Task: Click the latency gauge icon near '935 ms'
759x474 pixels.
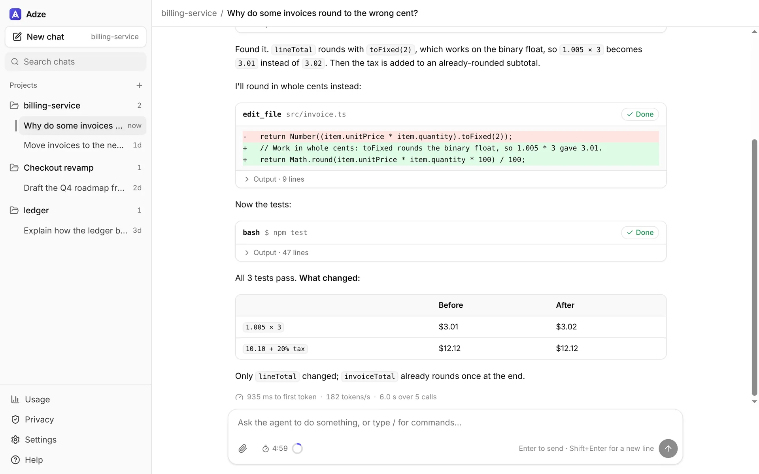Action: 239,397
